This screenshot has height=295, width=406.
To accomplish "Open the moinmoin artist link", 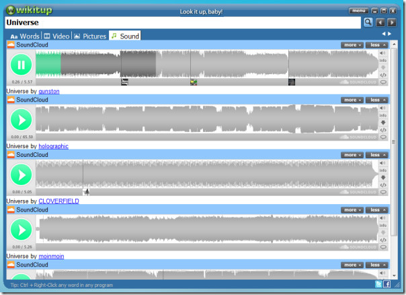I will pyautogui.click(x=51, y=257).
